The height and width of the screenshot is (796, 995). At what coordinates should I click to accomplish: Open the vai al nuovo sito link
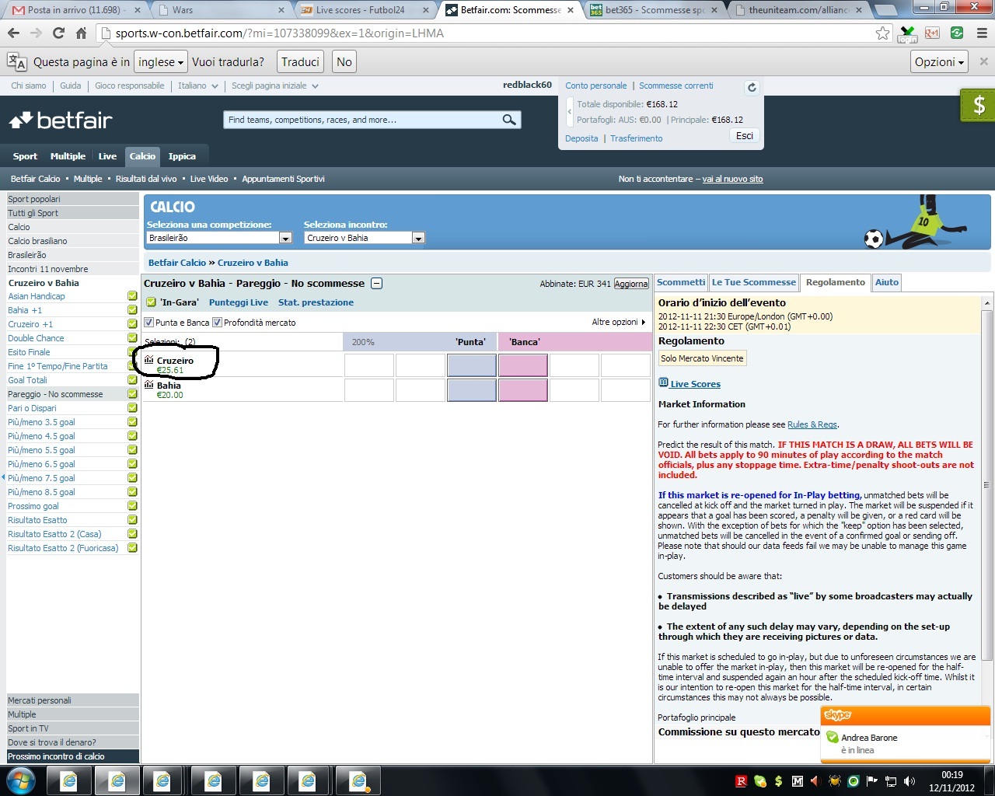tap(732, 179)
